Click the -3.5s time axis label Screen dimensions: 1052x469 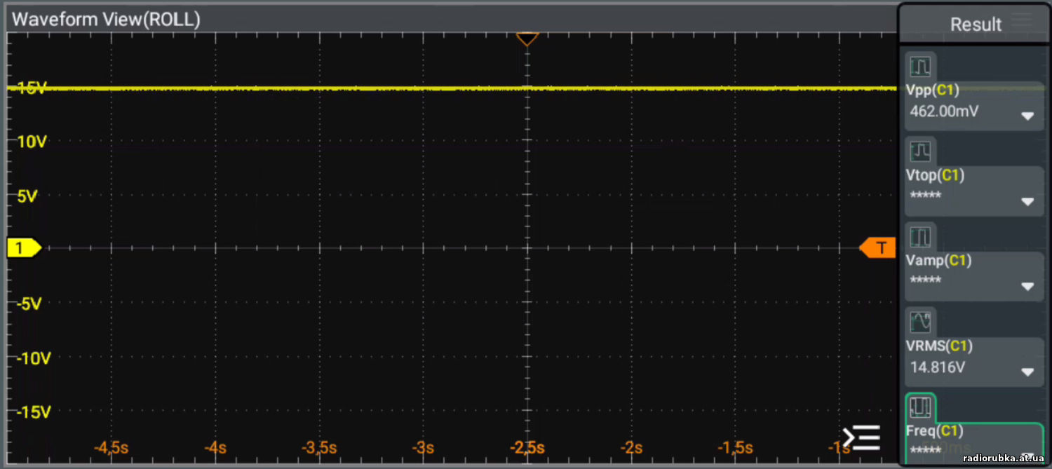coord(320,447)
